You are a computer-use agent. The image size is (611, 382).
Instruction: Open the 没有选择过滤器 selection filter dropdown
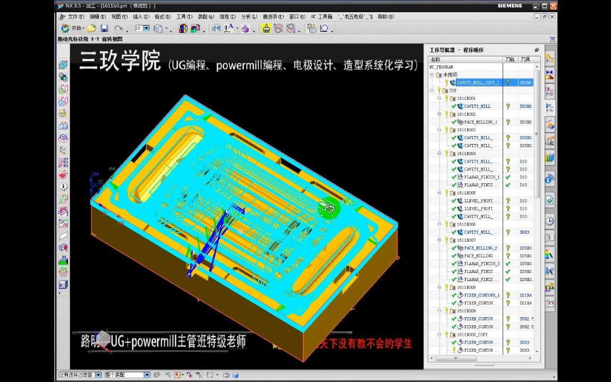tap(99, 375)
